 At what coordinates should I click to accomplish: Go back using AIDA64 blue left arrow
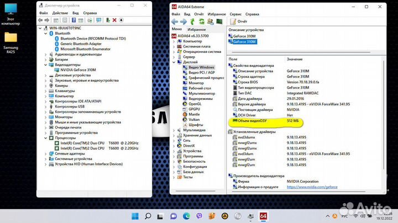(x=175, y=22)
